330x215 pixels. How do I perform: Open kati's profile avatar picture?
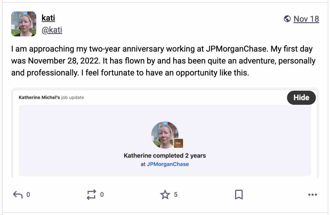click(x=24, y=24)
